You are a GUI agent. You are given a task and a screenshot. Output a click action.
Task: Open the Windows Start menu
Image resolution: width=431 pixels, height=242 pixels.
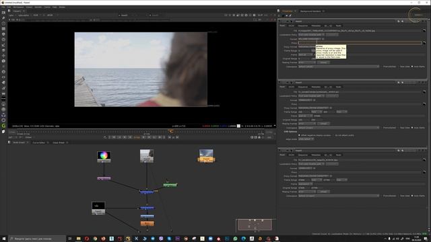click(4, 239)
